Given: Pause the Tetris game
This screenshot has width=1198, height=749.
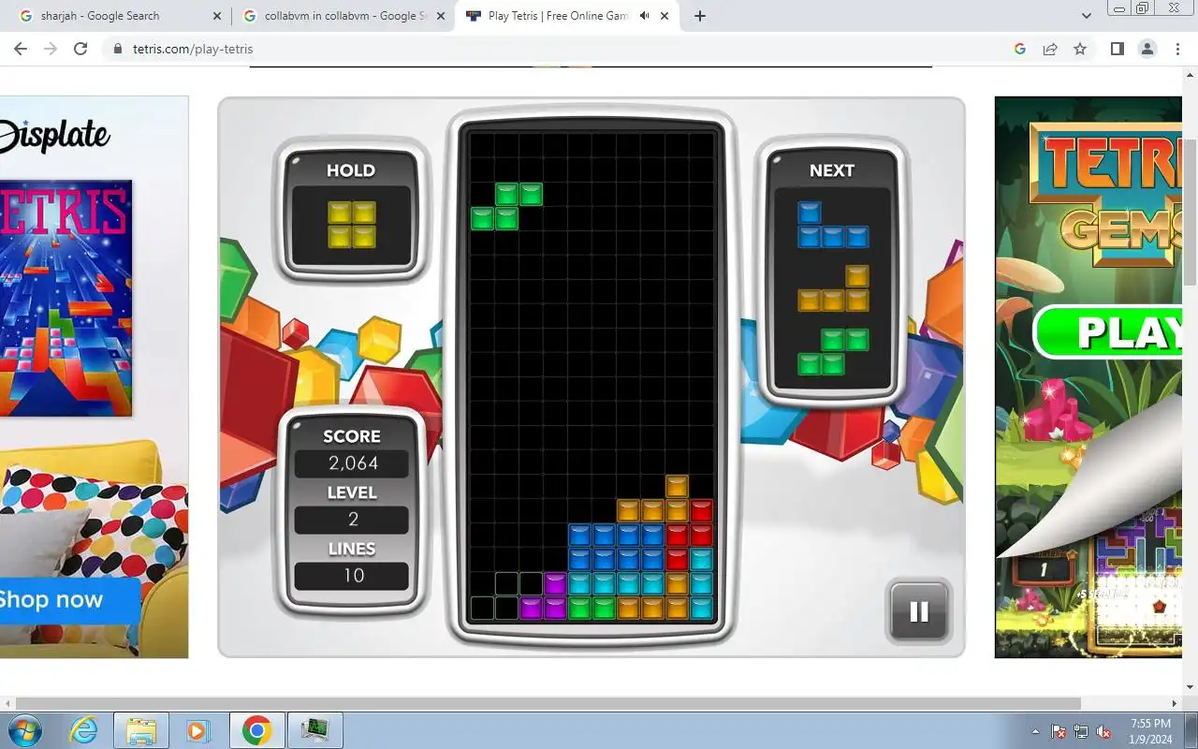Looking at the screenshot, I should [x=919, y=611].
